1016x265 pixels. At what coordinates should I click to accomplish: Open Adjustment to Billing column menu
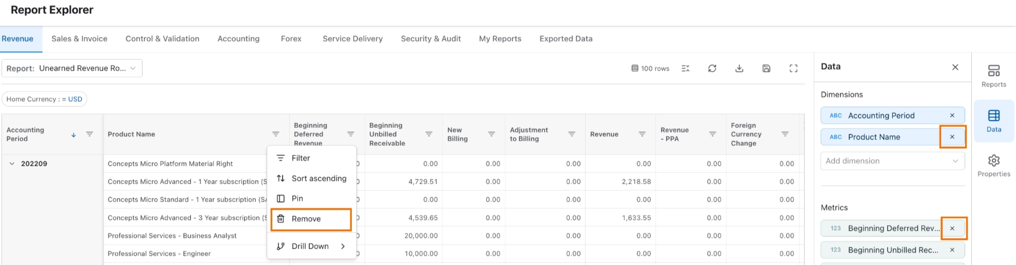(571, 134)
